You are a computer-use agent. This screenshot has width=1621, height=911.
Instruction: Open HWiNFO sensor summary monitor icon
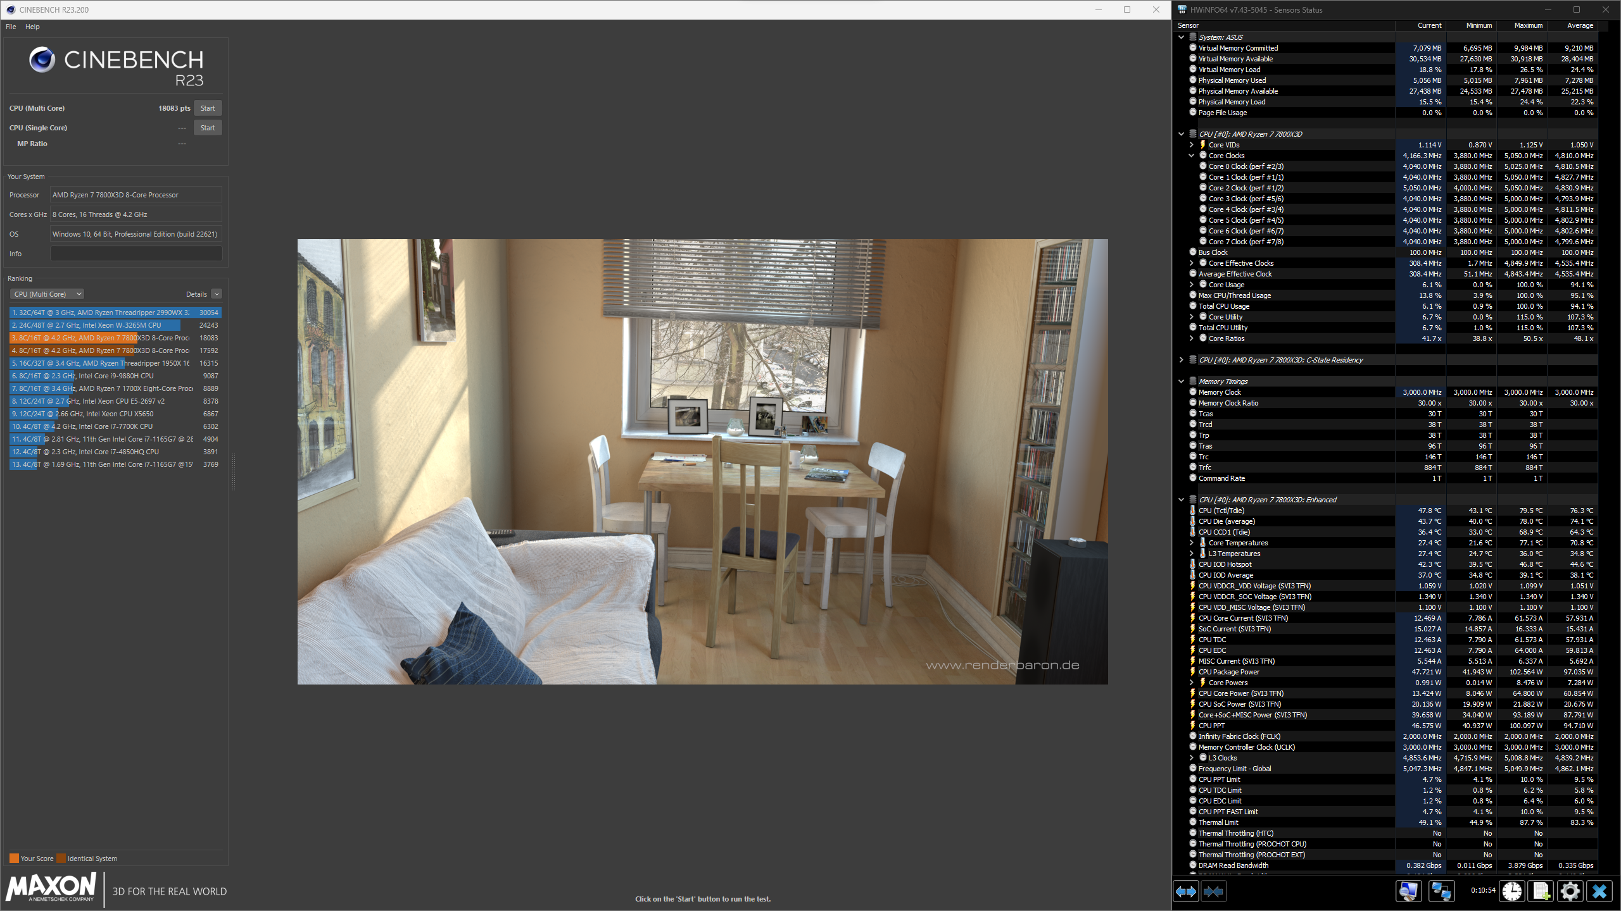(1409, 891)
